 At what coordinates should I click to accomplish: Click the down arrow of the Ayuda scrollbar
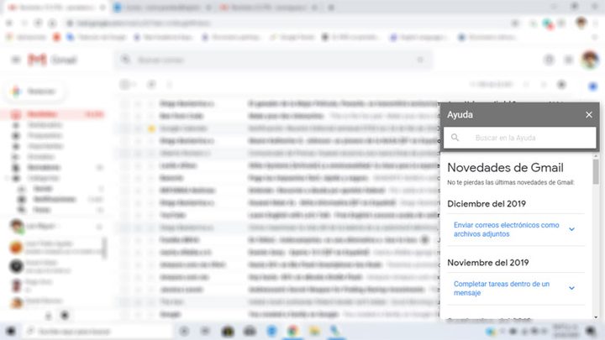(x=596, y=317)
